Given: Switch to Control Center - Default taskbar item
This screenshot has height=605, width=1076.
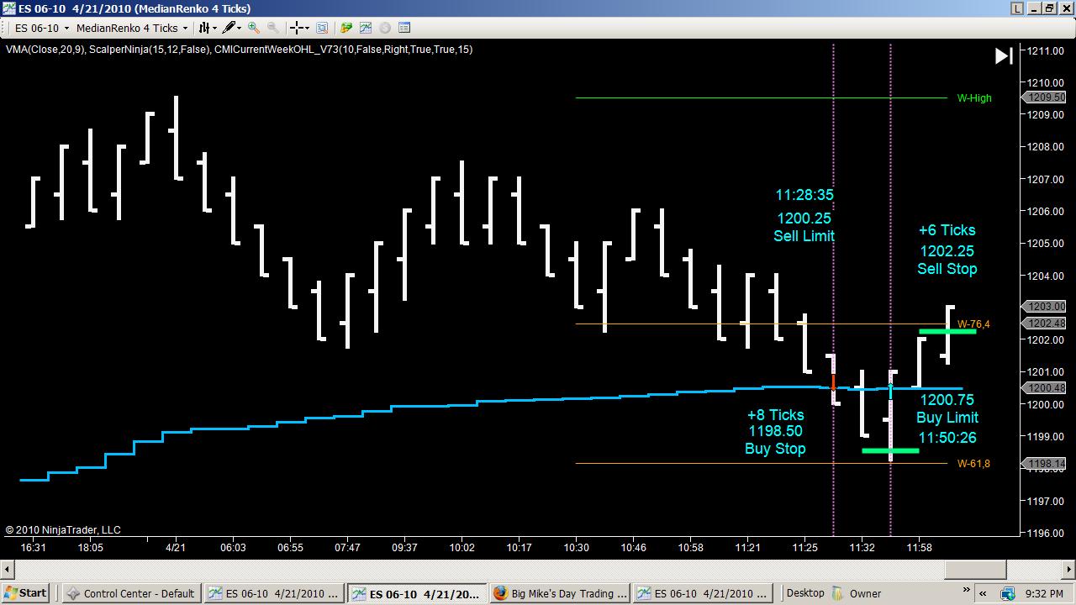Looking at the screenshot, I should pos(133,593).
